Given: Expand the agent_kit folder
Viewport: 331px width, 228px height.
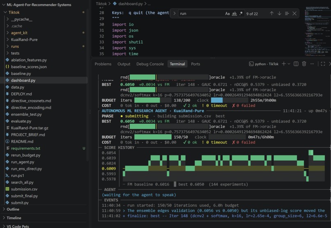Looking at the screenshot, I should click(19, 33).
